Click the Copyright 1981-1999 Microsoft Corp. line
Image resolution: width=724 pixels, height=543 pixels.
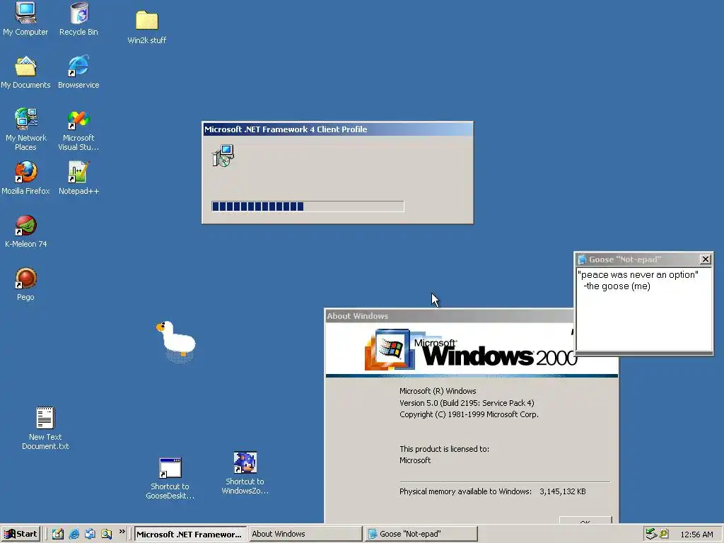pos(469,414)
